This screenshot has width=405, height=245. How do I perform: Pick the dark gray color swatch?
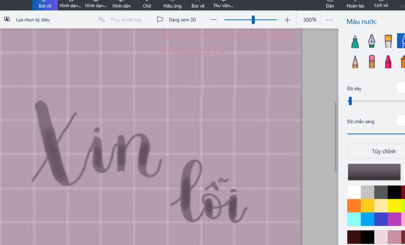381,192
